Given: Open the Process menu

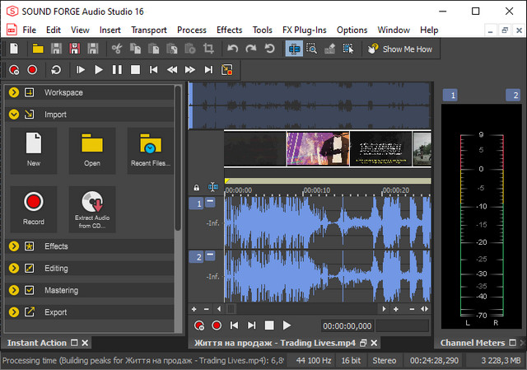Looking at the screenshot, I should pyautogui.click(x=192, y=30).
